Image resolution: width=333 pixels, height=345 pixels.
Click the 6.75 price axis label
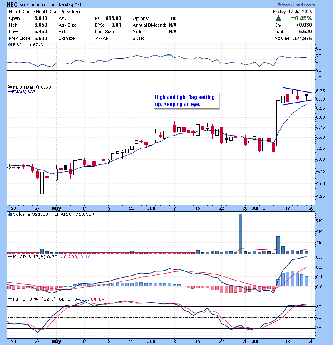pos(320,91)
